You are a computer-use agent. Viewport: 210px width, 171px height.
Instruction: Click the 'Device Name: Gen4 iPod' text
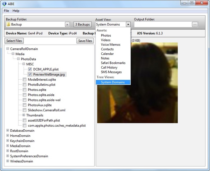tap(24, 33)
